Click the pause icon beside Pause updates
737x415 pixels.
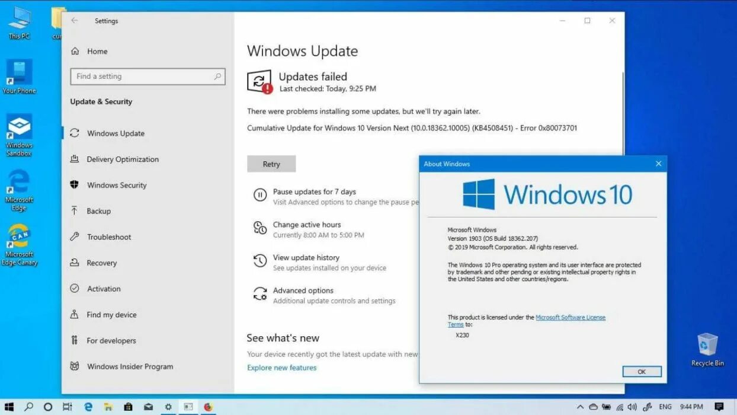click(259, 194)
